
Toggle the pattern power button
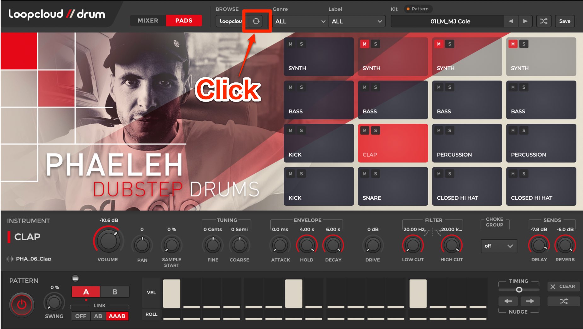21,304
